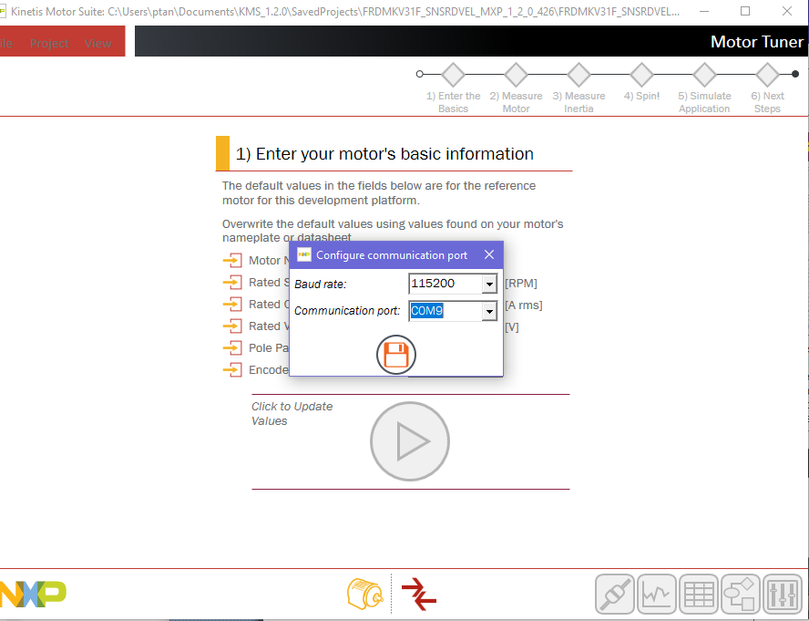This screenshot has width=809, height=621.
Task: Click the play button to update values
Action: tap(410, 441)
